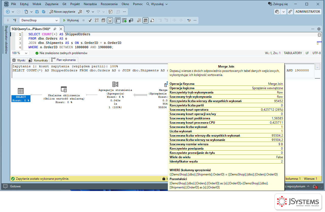The image size is (325, 212).
Task: Click the Nowe zapytanie button
Action: (62, 12)
